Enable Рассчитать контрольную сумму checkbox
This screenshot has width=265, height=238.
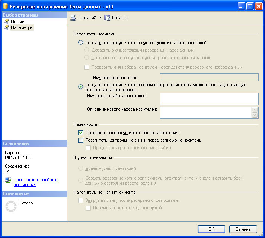pos(81,140)
